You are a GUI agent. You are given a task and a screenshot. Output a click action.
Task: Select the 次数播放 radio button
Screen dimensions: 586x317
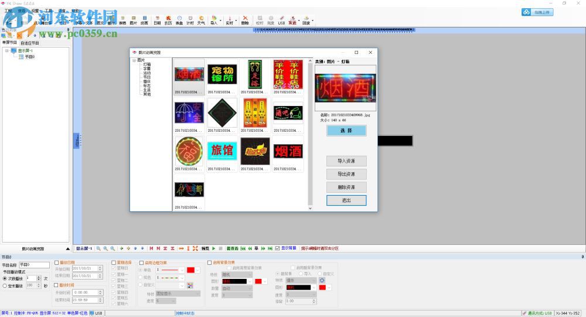[5, 278]
